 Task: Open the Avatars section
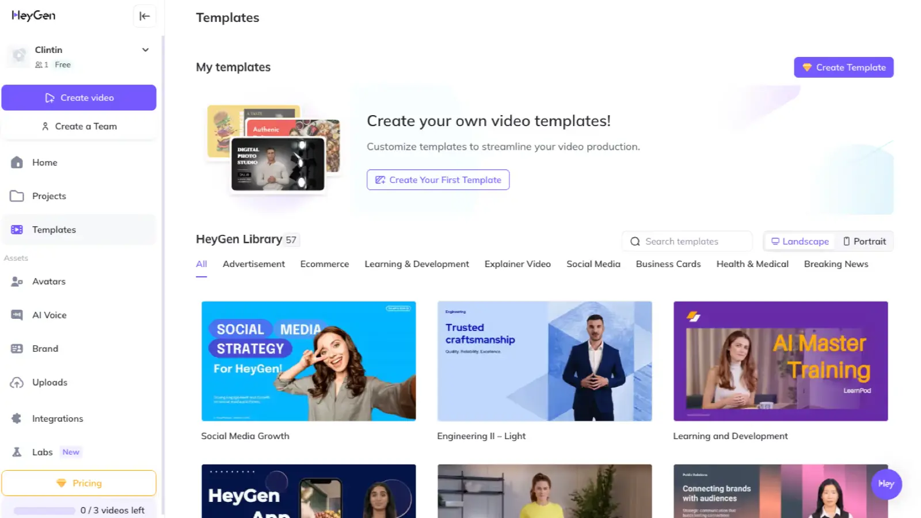click(x=79, y=281)
